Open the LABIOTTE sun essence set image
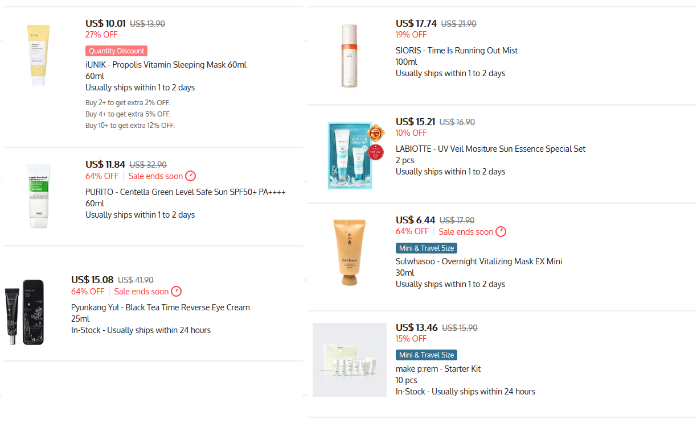 [356, 155]
